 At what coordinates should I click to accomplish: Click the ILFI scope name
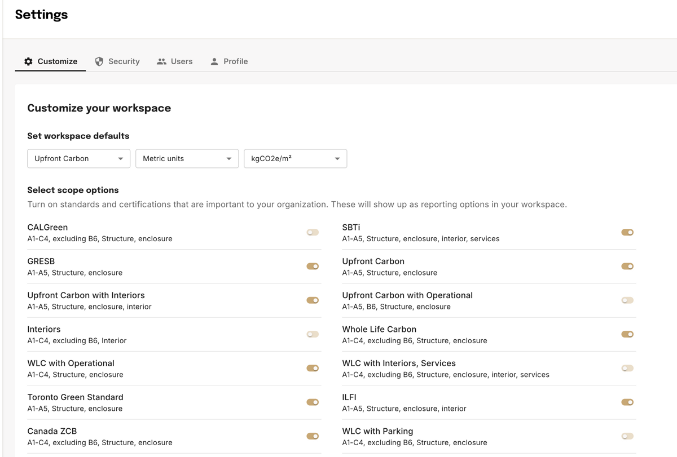click(349, 397)
